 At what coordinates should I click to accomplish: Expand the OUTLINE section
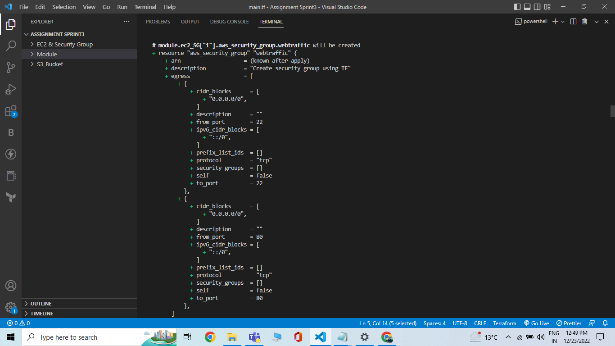tap(41, 303)
